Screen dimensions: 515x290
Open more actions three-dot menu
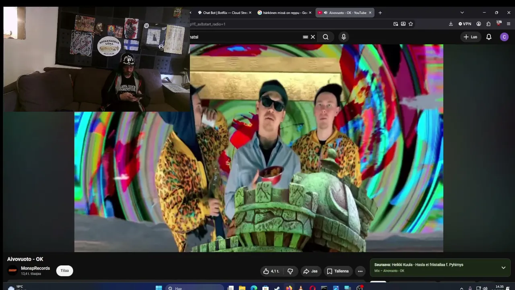click(x=360, y=271)
